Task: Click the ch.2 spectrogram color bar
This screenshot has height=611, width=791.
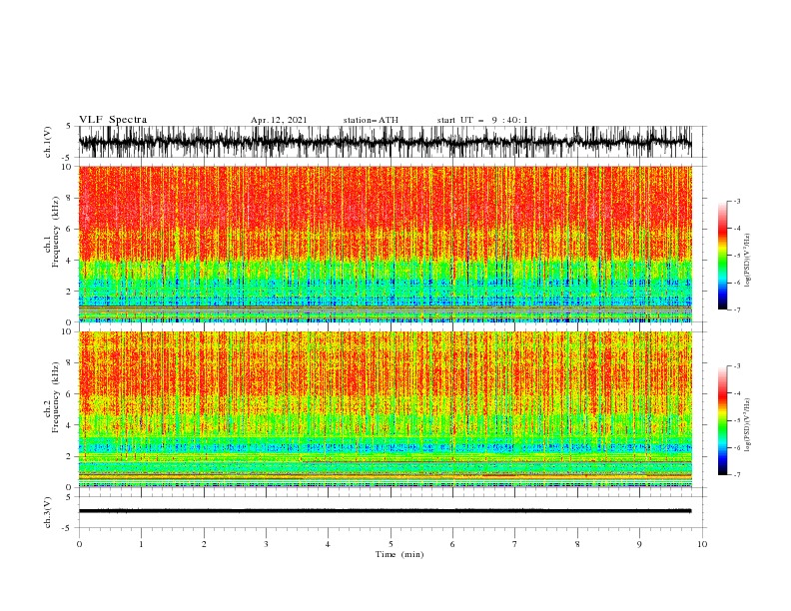Action: coord(722,420)
